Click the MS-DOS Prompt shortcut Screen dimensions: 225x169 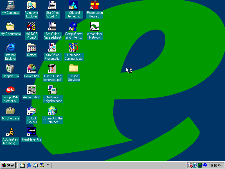point(31,26)
